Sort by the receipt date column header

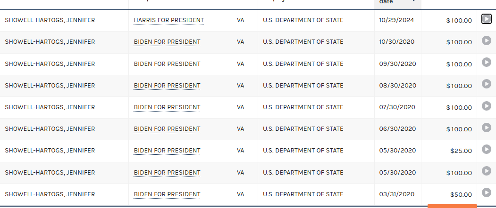[x=398, y=3]
